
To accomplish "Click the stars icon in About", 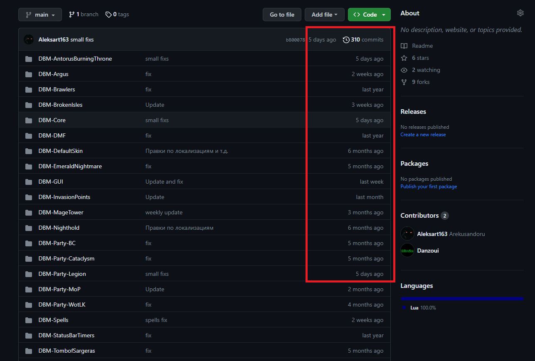I will (x=404, y=58).
